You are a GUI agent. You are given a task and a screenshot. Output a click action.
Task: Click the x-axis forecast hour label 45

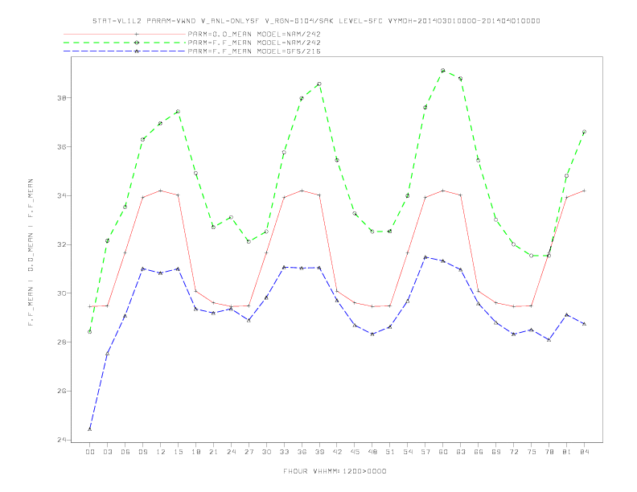click(x=355, y=452)
